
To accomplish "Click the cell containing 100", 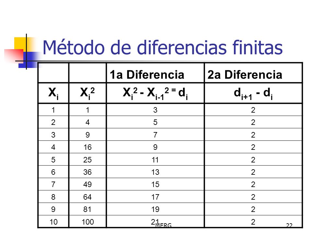I will [87, 222].
